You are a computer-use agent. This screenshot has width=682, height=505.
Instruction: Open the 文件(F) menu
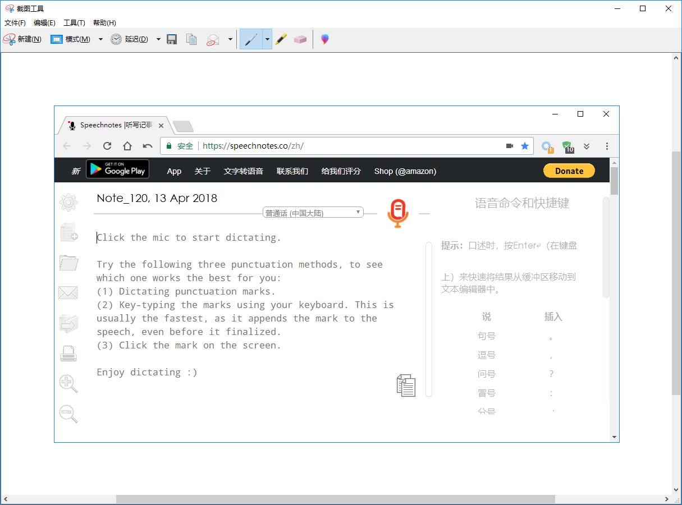tap(15, 22)
